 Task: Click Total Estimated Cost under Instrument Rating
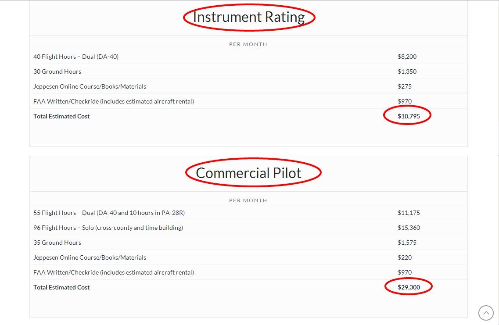tap(61, 116)
